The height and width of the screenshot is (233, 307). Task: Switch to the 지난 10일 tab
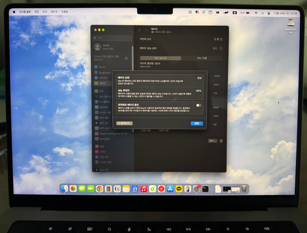pos(201,58)
